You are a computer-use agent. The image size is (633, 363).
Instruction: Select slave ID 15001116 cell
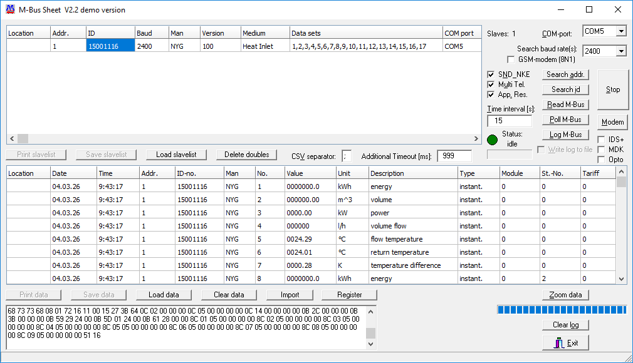[110, 46]
